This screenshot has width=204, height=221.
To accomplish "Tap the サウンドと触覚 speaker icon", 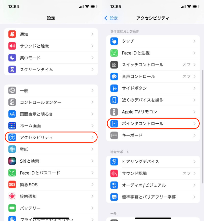I will [12, 46].
